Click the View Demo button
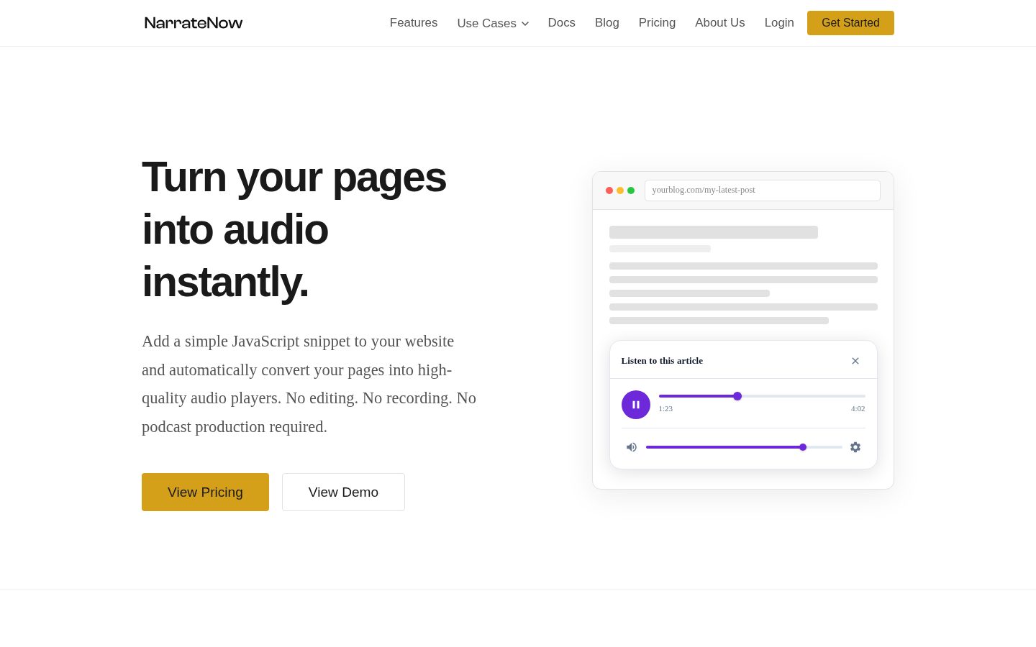Image resolution: width=1036 pixels, height=647 pixels. click(343, 492)
